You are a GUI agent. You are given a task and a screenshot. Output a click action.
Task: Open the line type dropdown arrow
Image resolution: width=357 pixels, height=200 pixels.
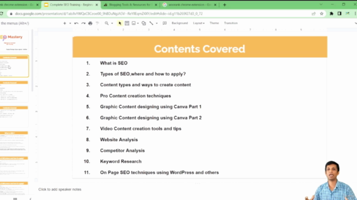[x=157, y=23]
